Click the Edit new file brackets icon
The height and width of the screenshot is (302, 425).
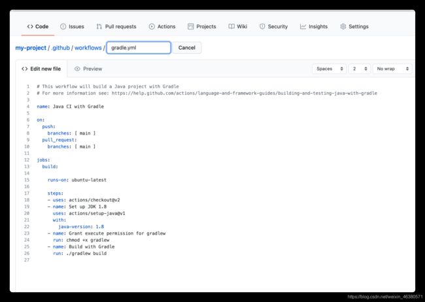(25, 69)
